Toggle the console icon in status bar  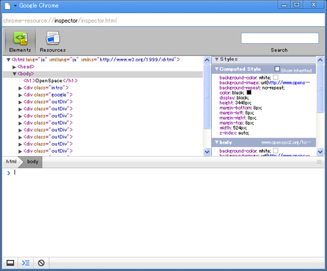pos(26,263)
